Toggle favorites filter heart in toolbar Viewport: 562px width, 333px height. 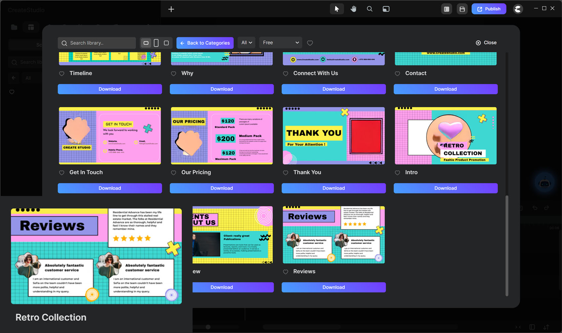pos(310,43)
